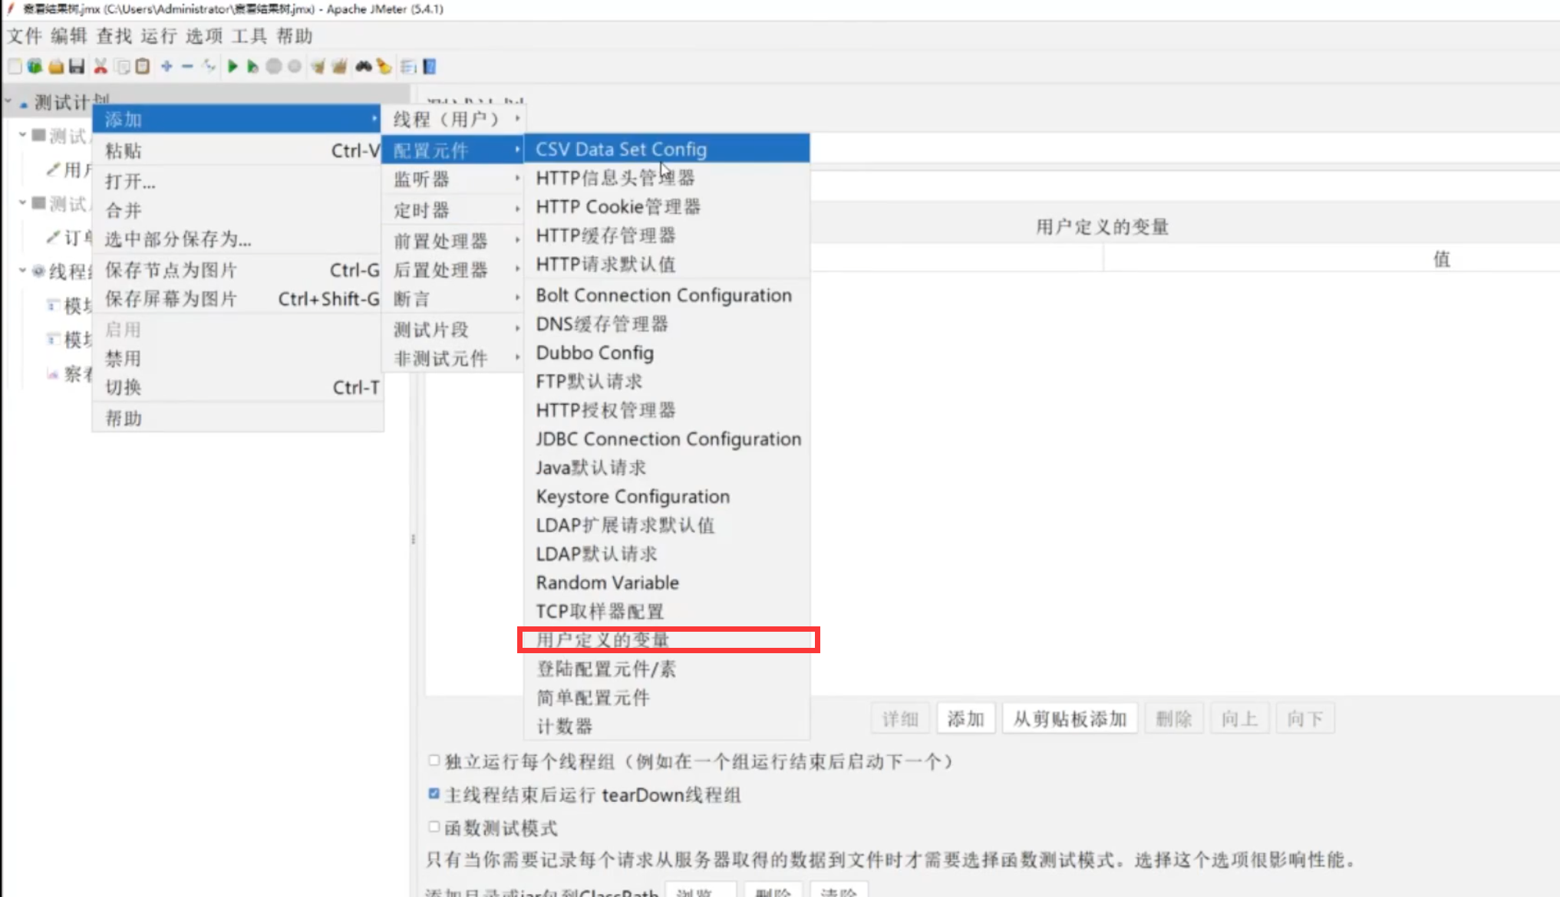Click the binoculars Search icon
1560x897 pixels.
click(363, 67)
